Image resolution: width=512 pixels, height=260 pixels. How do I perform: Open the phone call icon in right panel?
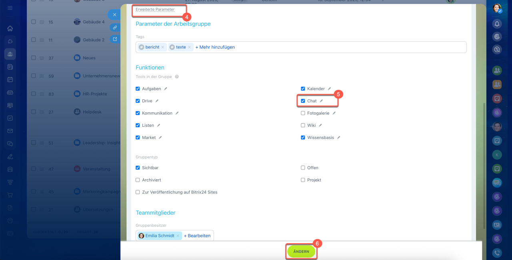coord(497,253)
